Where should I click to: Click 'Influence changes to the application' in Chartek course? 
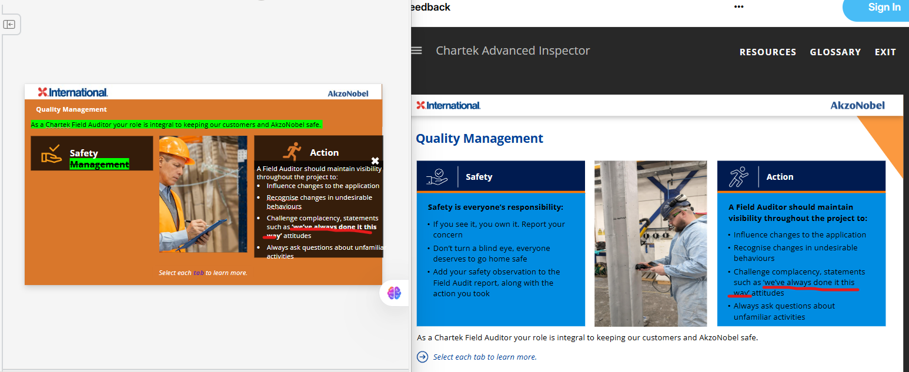coord(800,234)
